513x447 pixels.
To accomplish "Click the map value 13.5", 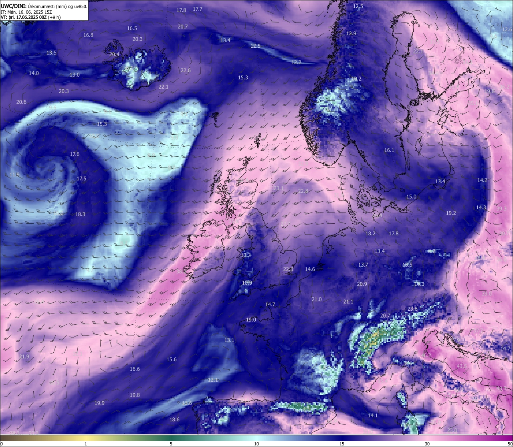I will coord(51,53).
